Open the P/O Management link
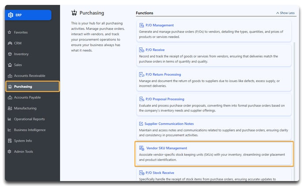The image size is (304, 186). click(160, 25)
